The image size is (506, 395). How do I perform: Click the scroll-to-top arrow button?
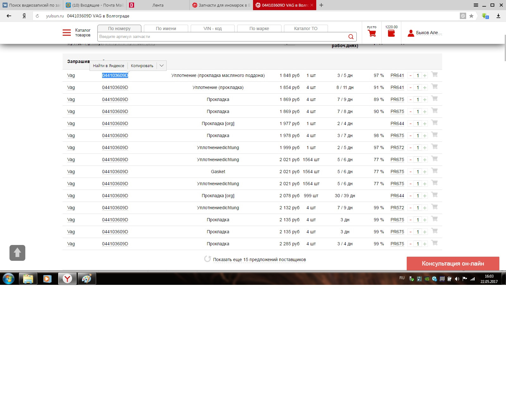click(x=17, y=253)
